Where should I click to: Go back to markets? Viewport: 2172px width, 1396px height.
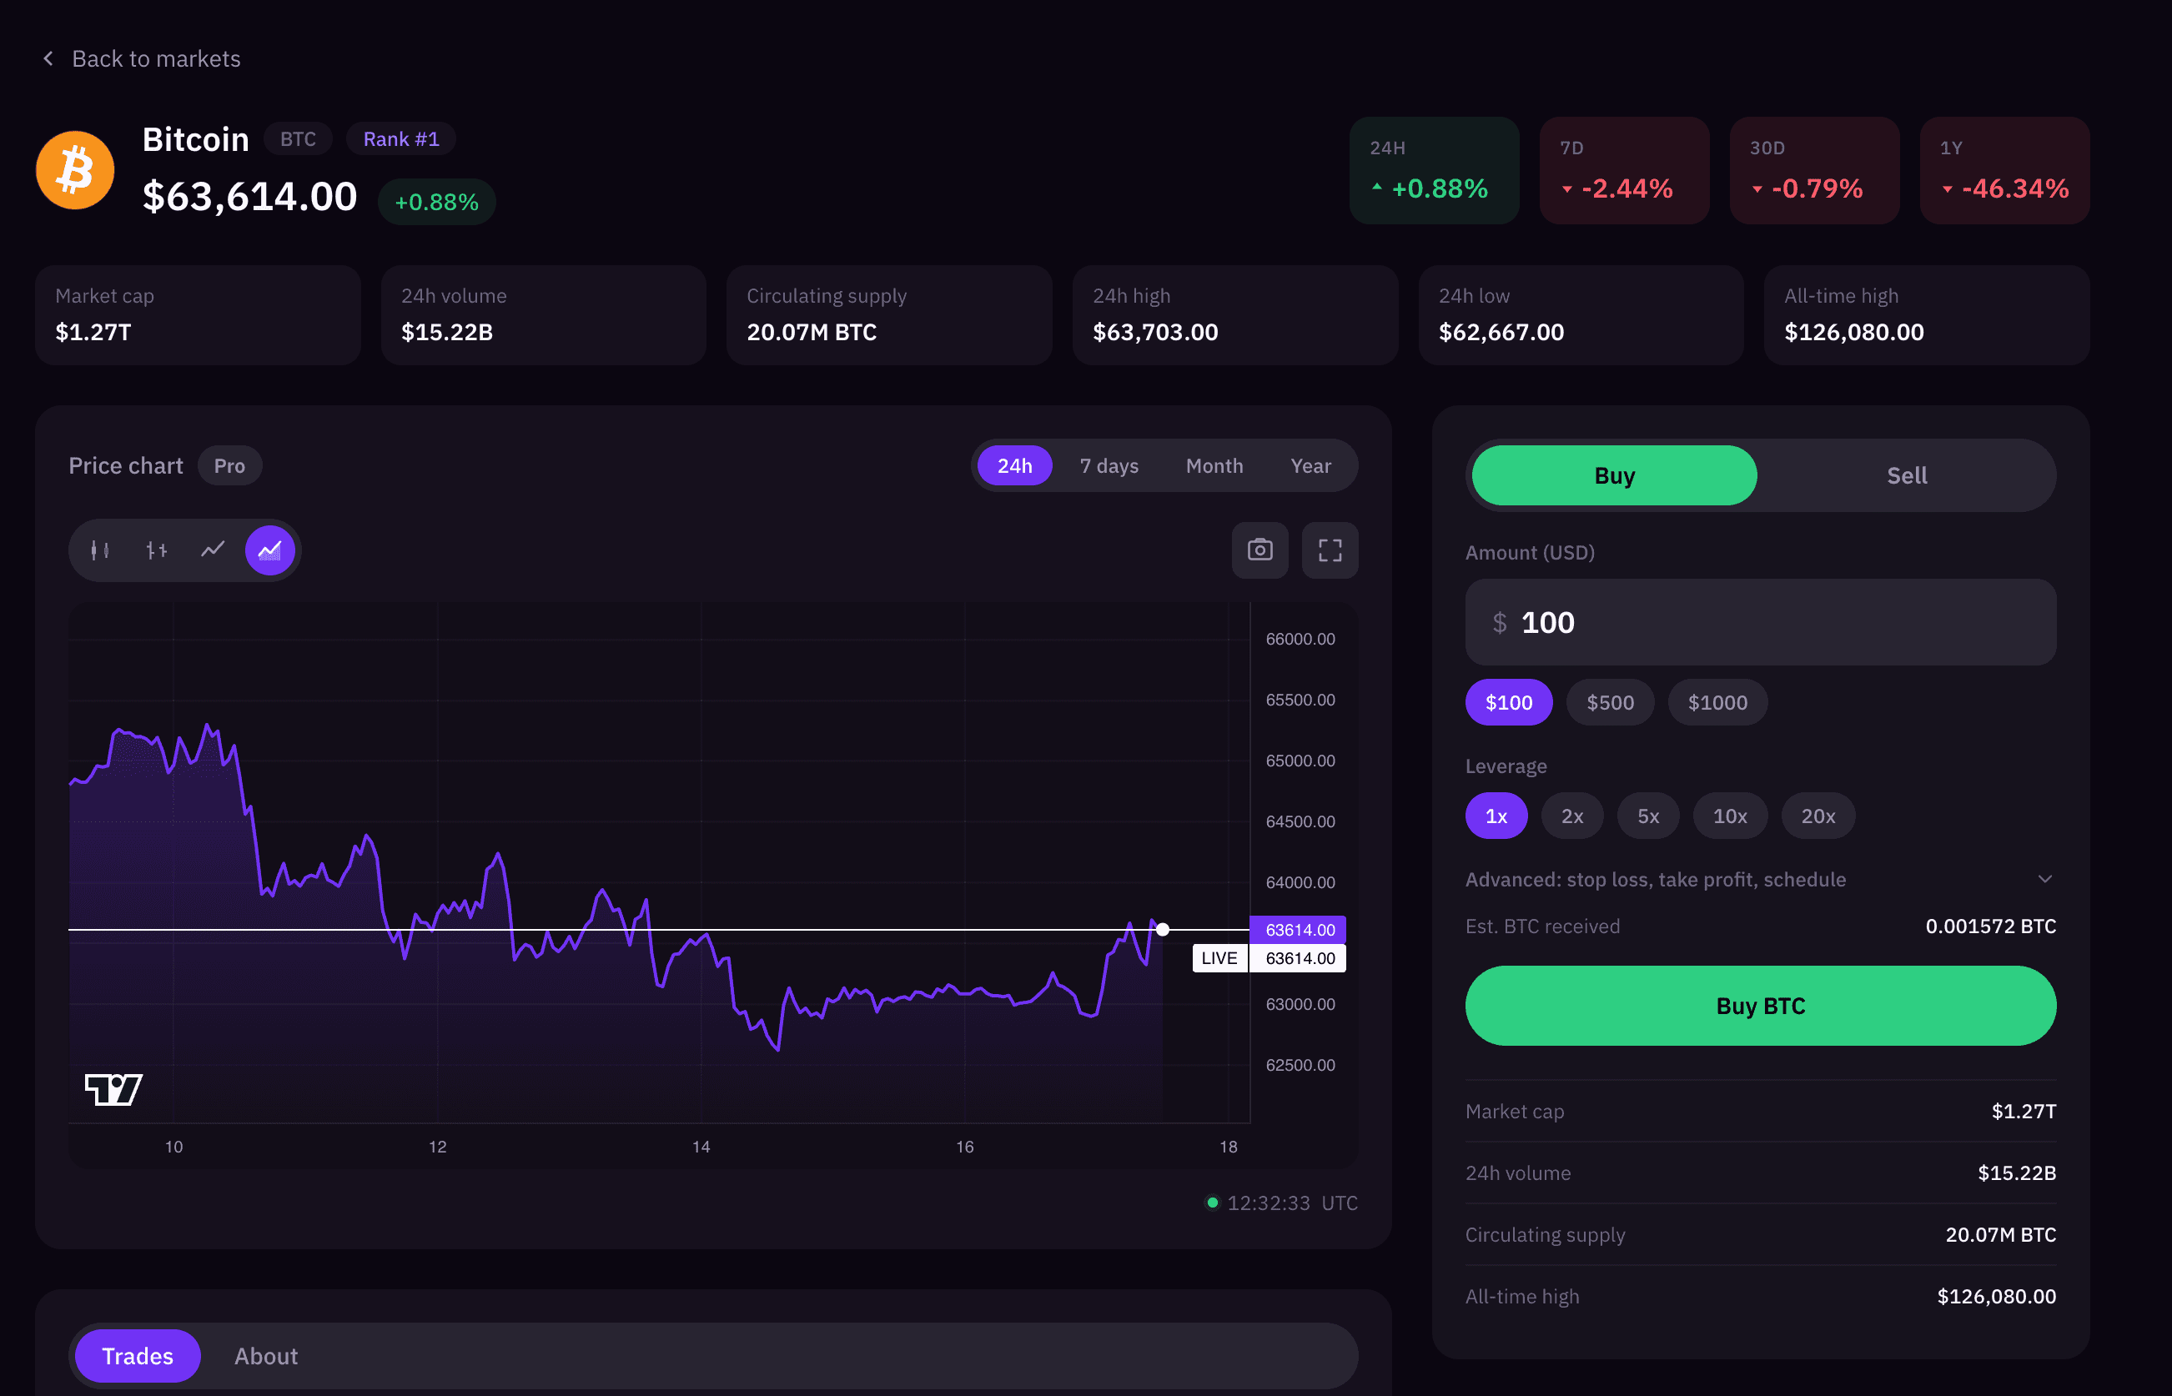click(x=142, y=59)
